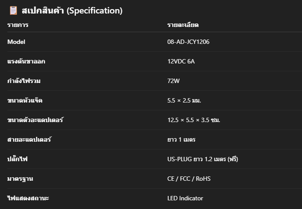Select the Model row label
Screen dimensions: 302x209
(16, 42)
